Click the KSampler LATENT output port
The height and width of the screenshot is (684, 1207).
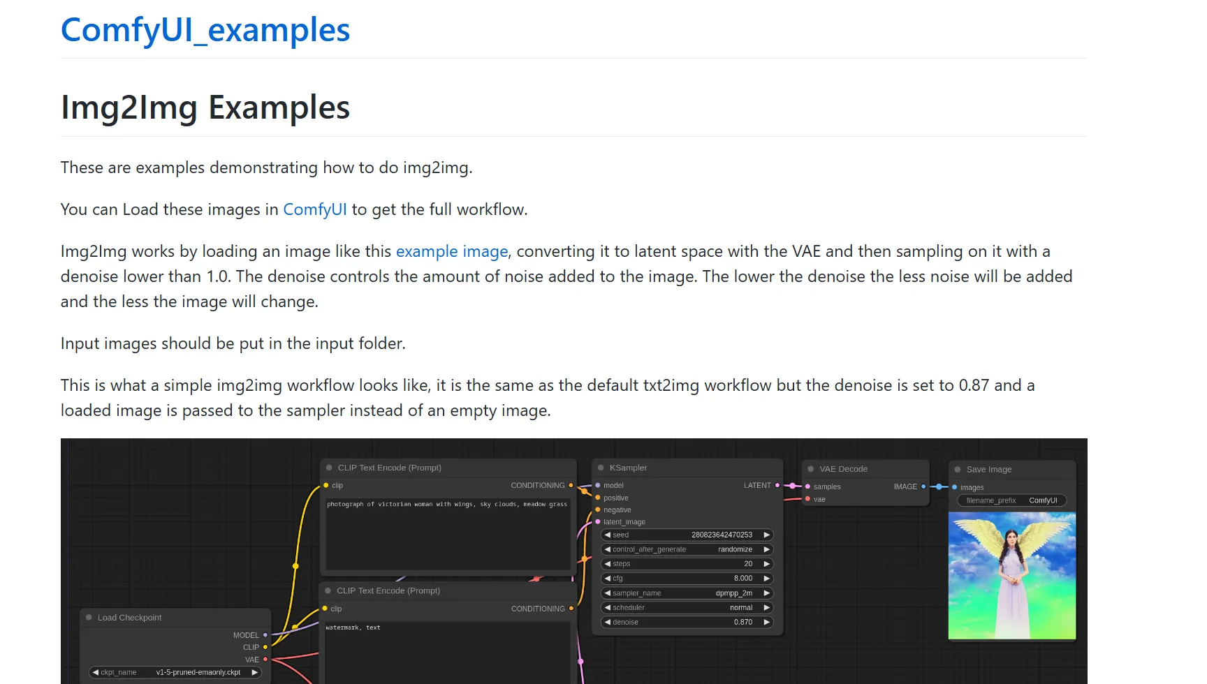(777, 485)
